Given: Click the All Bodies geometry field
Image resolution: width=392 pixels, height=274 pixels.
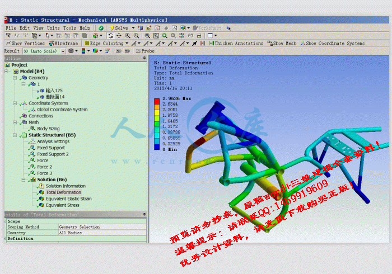Looking at the screenshot, I should click(x=102, y=233).
